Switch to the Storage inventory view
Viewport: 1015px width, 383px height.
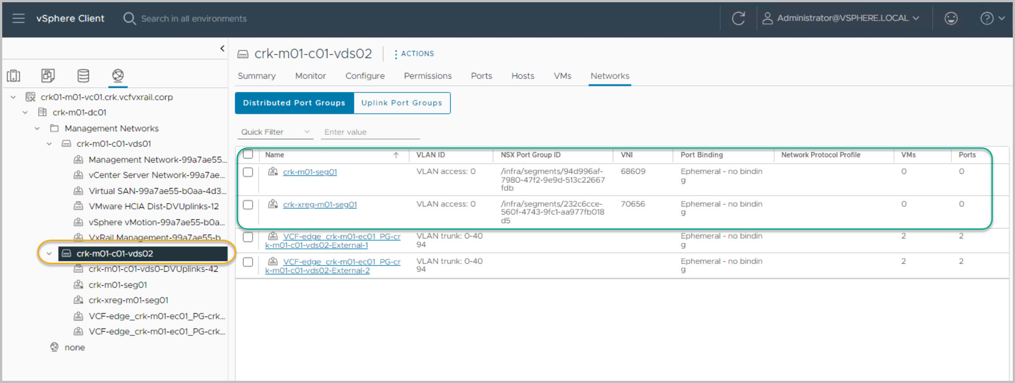[x=83, y=76]
